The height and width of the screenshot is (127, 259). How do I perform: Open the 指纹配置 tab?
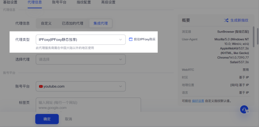(84, 2)
